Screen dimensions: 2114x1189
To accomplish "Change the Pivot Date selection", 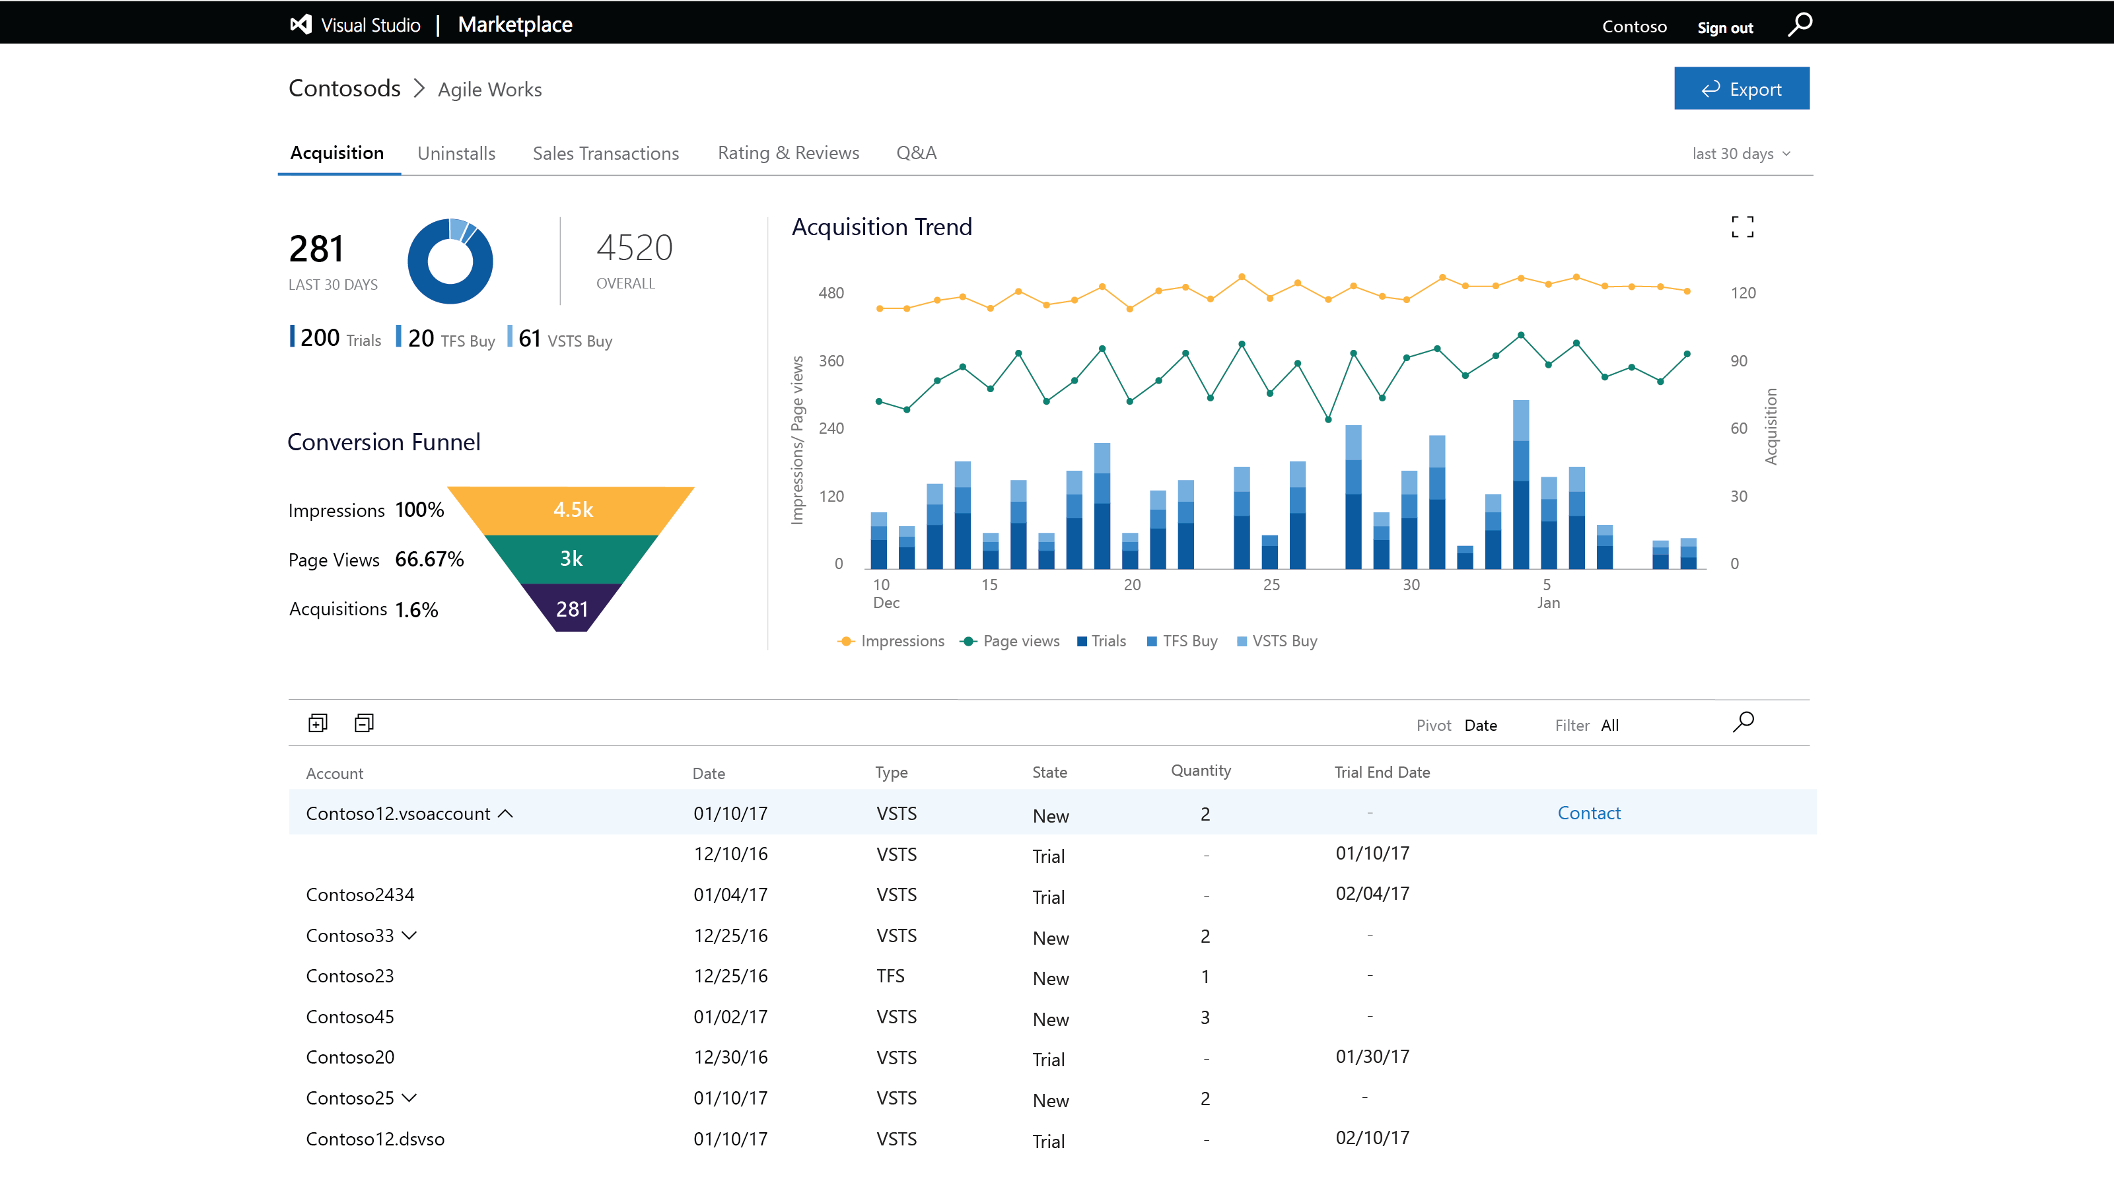I will pyautogui.click(x=1481, y=726).
